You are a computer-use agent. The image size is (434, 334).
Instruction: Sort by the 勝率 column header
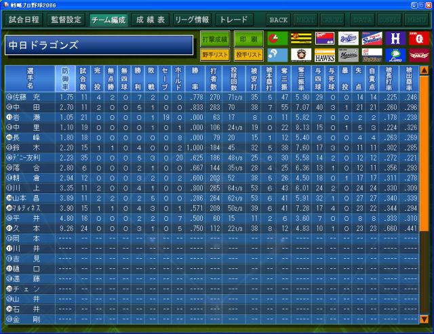[x=195, y=79]
